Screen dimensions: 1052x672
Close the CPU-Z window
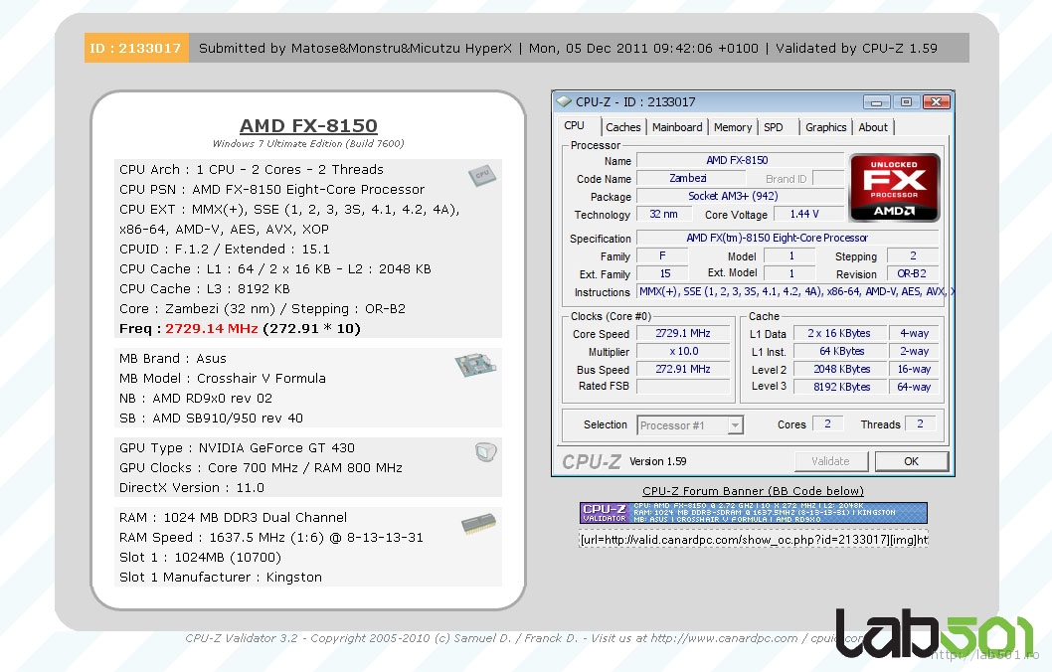pos(936,101)
